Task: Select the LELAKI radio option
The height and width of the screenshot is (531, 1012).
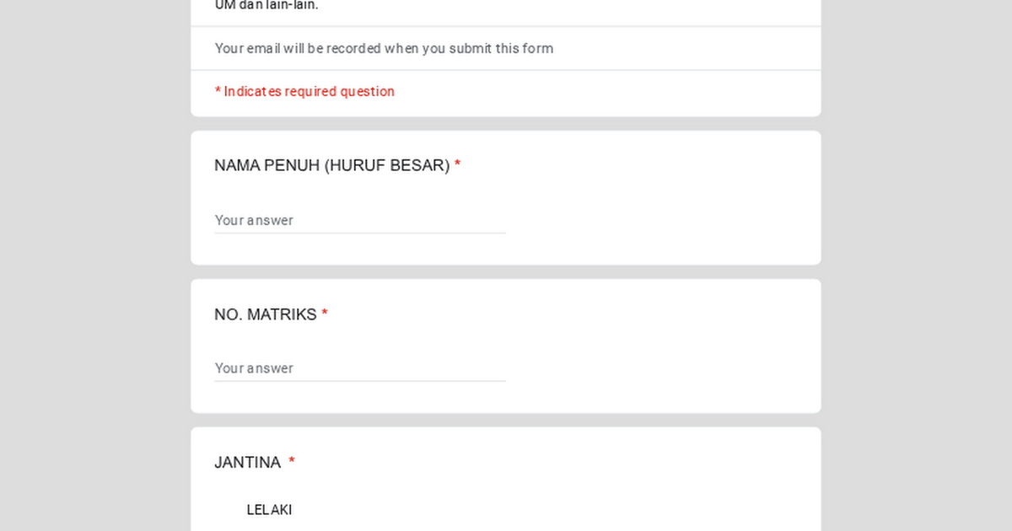Action: pyautogui.click(x=223, y=509)
